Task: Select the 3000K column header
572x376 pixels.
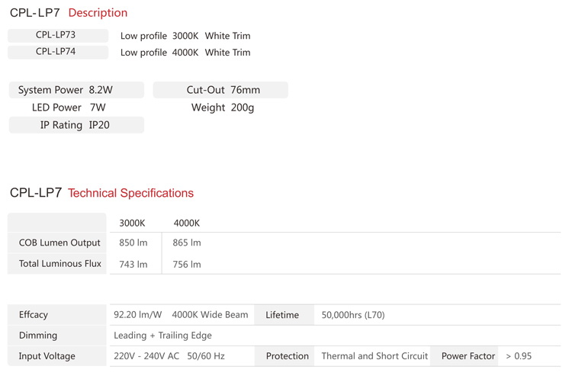Action: 132,223
